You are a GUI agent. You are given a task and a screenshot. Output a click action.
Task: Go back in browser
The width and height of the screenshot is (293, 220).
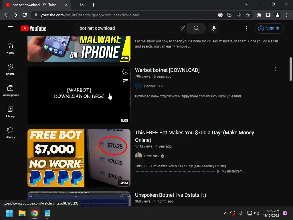(6, 15)
